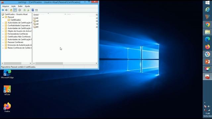Click the clipboard icon in certmgr toolbar
Screen dimensions: 212x119
[20, 10]
